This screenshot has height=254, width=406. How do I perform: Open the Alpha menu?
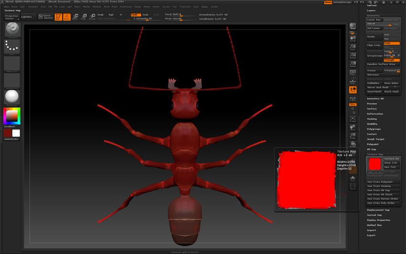click(x=7, y=7)
